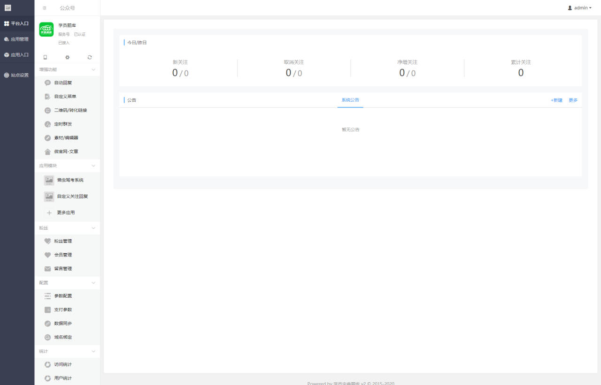Click the 更多 announcements link

(573, 100)
